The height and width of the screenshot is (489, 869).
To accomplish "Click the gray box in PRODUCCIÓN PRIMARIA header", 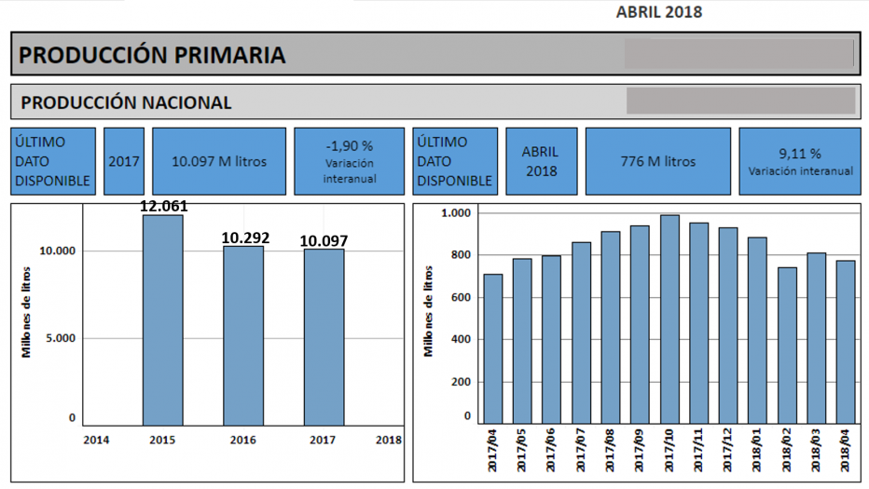I will pos(738,53).
